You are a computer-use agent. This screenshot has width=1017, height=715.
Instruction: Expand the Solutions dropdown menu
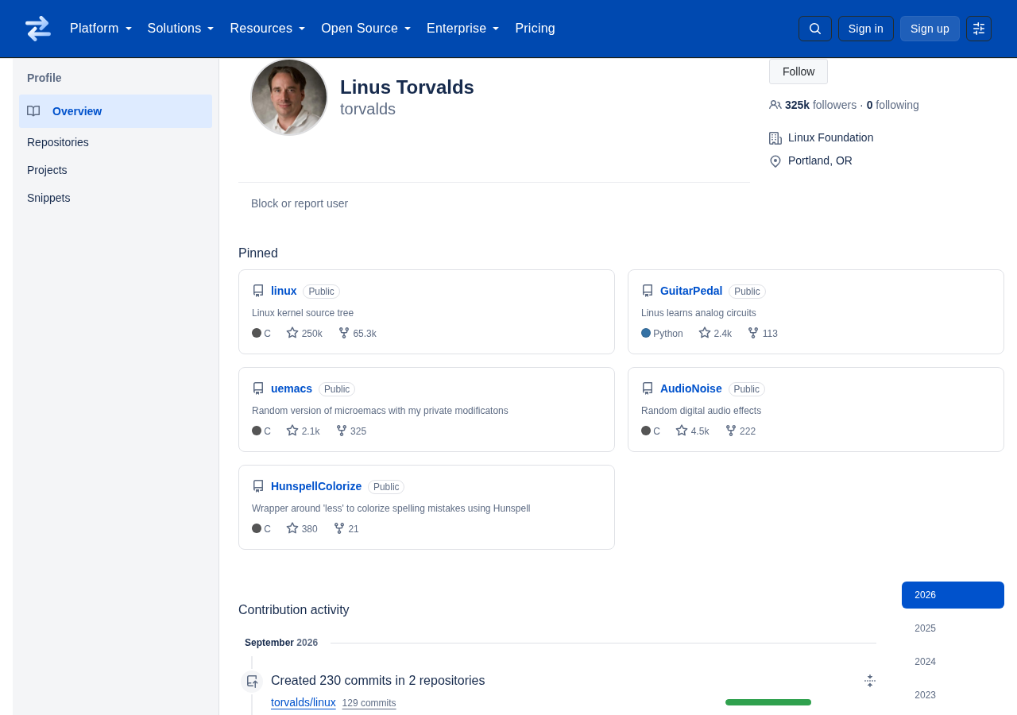181,29
